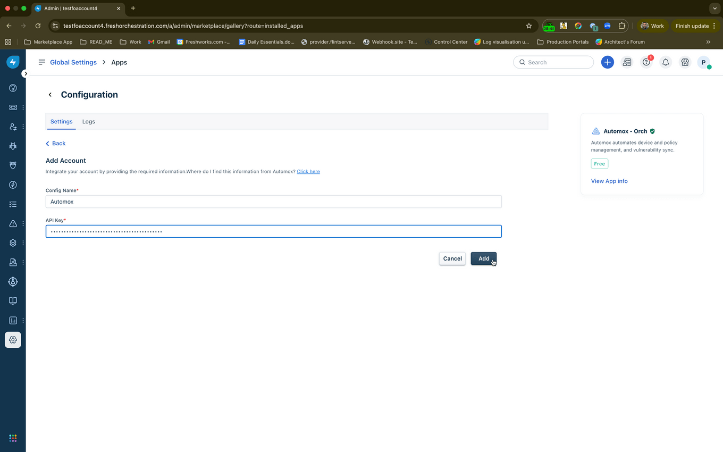This screenshot has width=723, height=452.
Task: Click the Add button to save account
Action: tap(483, 258)
